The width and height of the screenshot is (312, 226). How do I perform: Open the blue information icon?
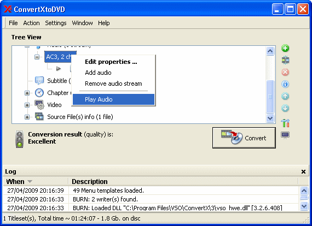click(285, 84)
